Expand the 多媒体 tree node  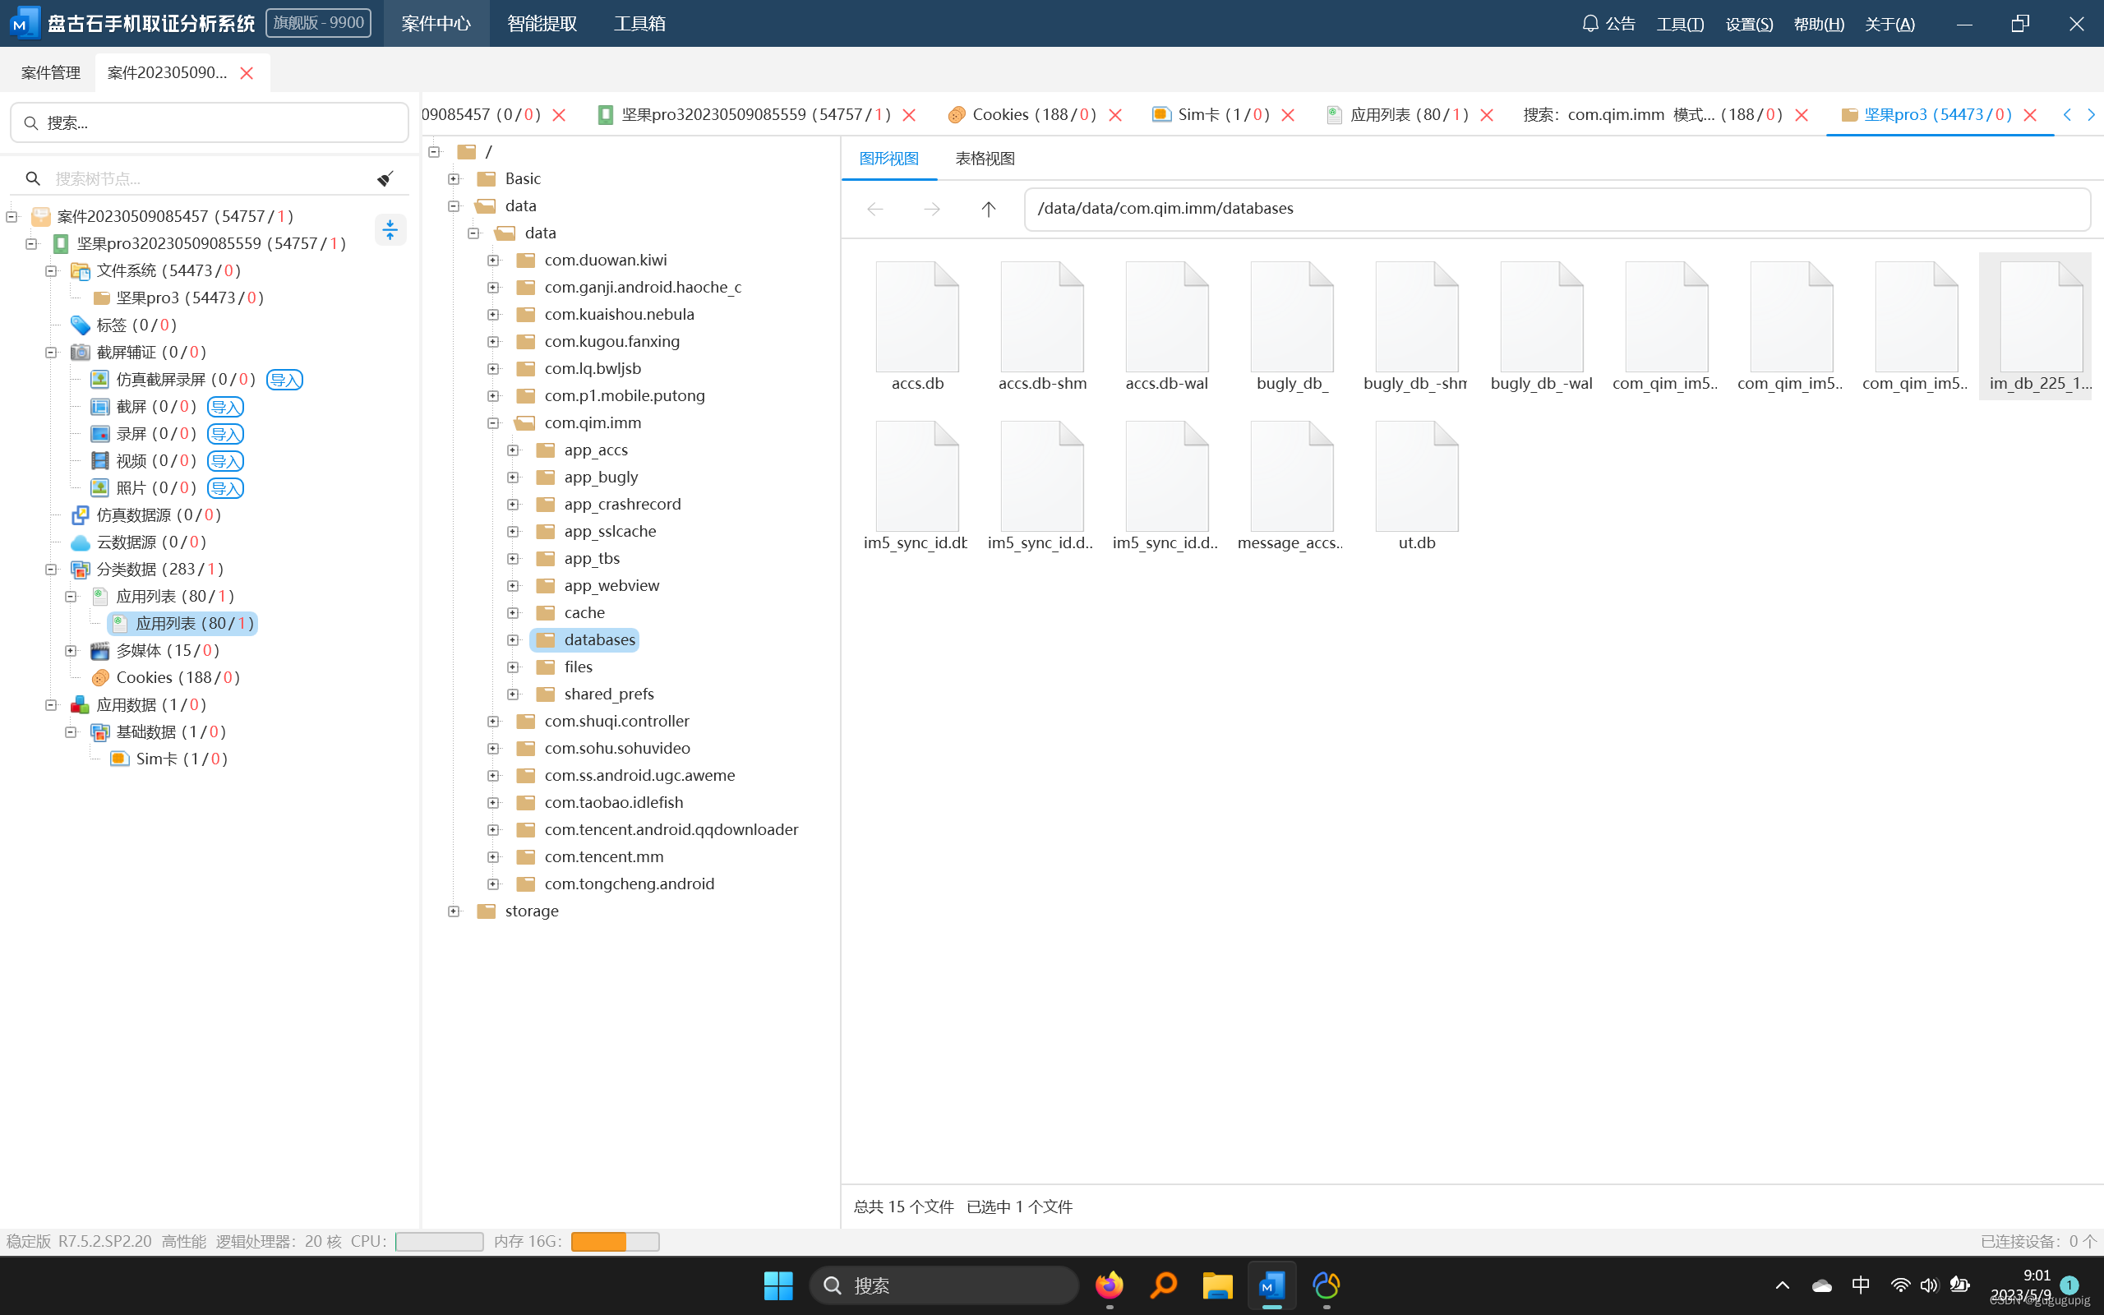pos(72,651)
